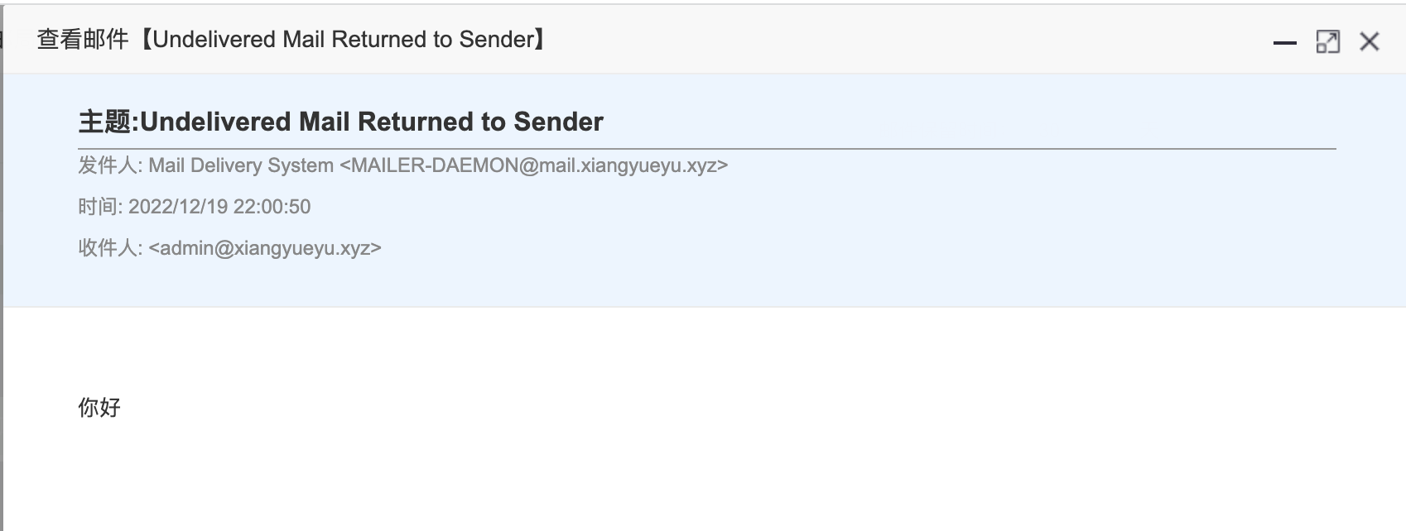Click the timestamp 2022/12/19 22:00:50
Viewport: 1406px width, 531px height.
(x=219, y=207)
